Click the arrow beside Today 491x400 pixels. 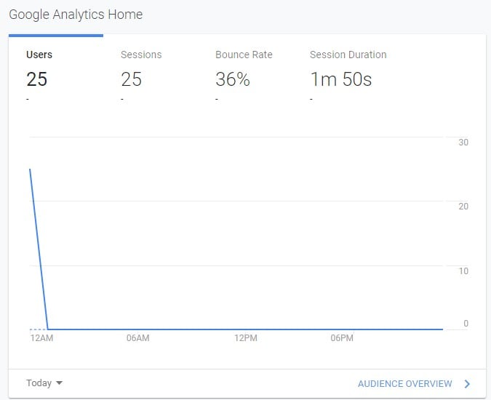click(59, 383)
